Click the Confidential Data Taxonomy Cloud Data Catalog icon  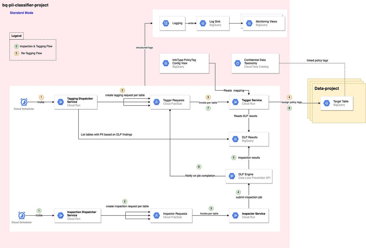(x=238, y=63)
